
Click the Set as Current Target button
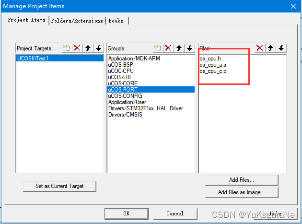pos(59,186)
